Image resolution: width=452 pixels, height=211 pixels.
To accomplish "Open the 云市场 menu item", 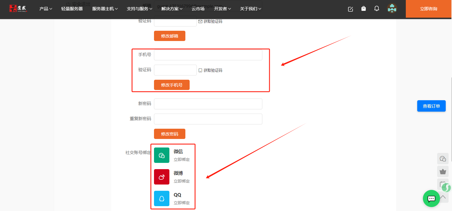I will coord(198,9).
